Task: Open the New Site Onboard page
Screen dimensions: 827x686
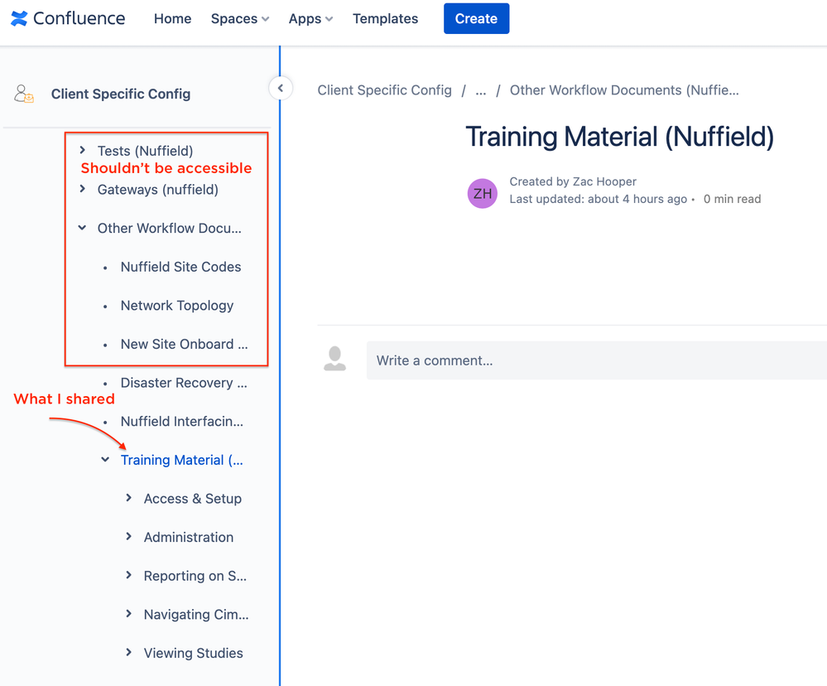Action: (x=184, y=344)
